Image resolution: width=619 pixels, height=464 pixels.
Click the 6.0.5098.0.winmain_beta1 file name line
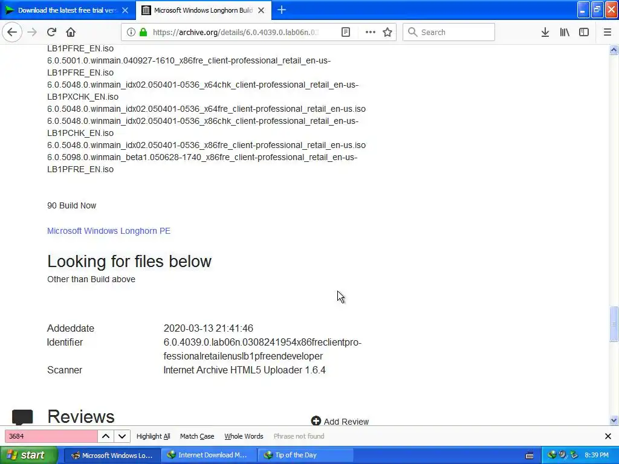(x=202, y=157)
